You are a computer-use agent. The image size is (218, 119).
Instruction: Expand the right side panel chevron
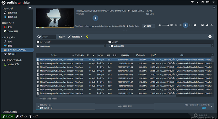(x=214, y=8)
